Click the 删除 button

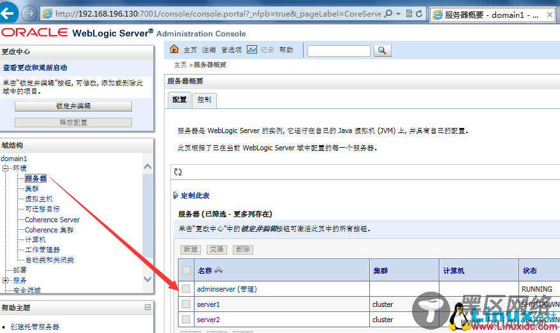pos(243,249)
